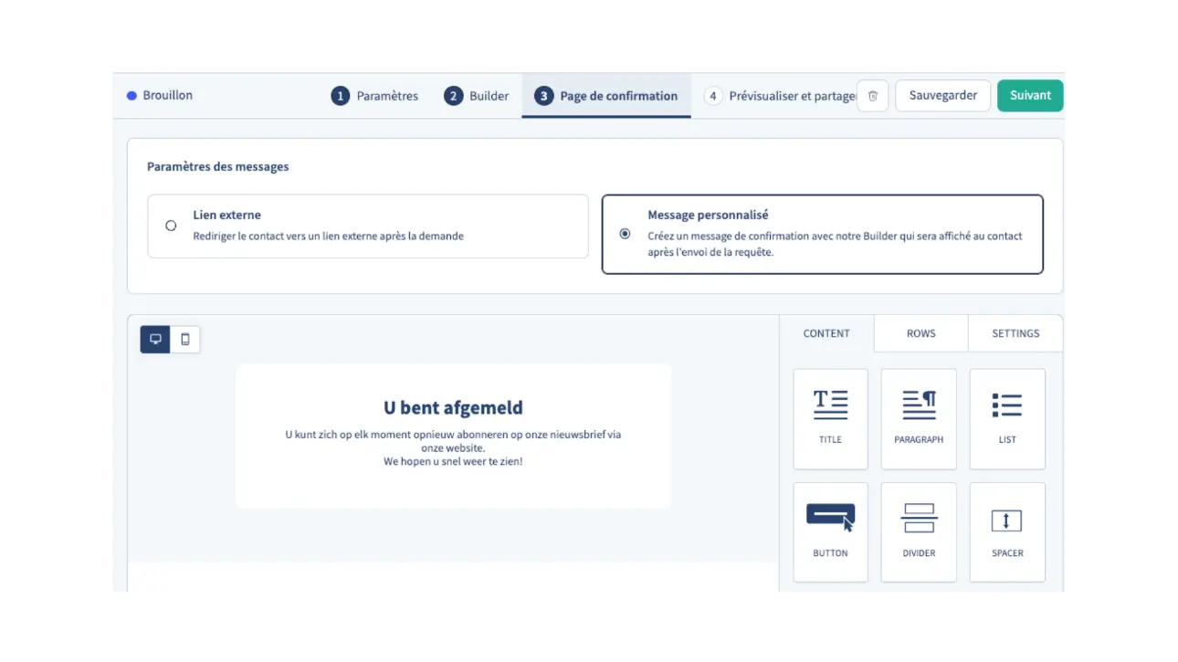The width and height of the screenshot is (1178, 662).
Task: Switch to desktop preview mode
Action: click(155, 340)
